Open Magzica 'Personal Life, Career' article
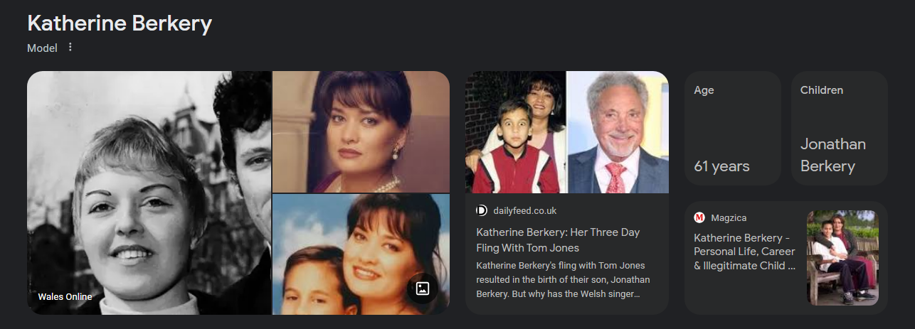Screen dimensions: 915x329 click(744, 252)
